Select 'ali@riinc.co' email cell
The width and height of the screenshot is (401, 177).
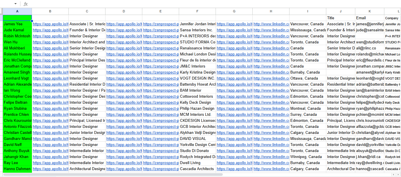point(370,48)
